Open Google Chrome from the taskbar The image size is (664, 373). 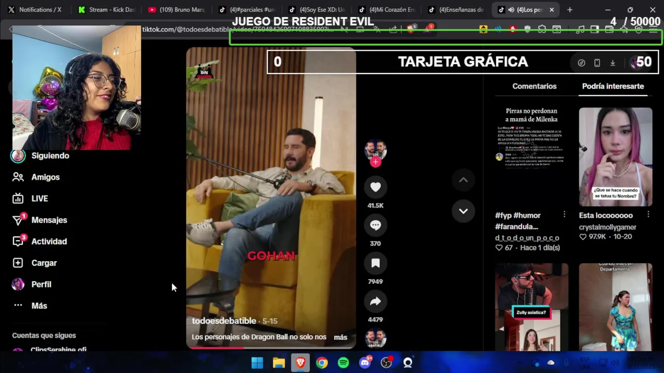coord(322,363)
